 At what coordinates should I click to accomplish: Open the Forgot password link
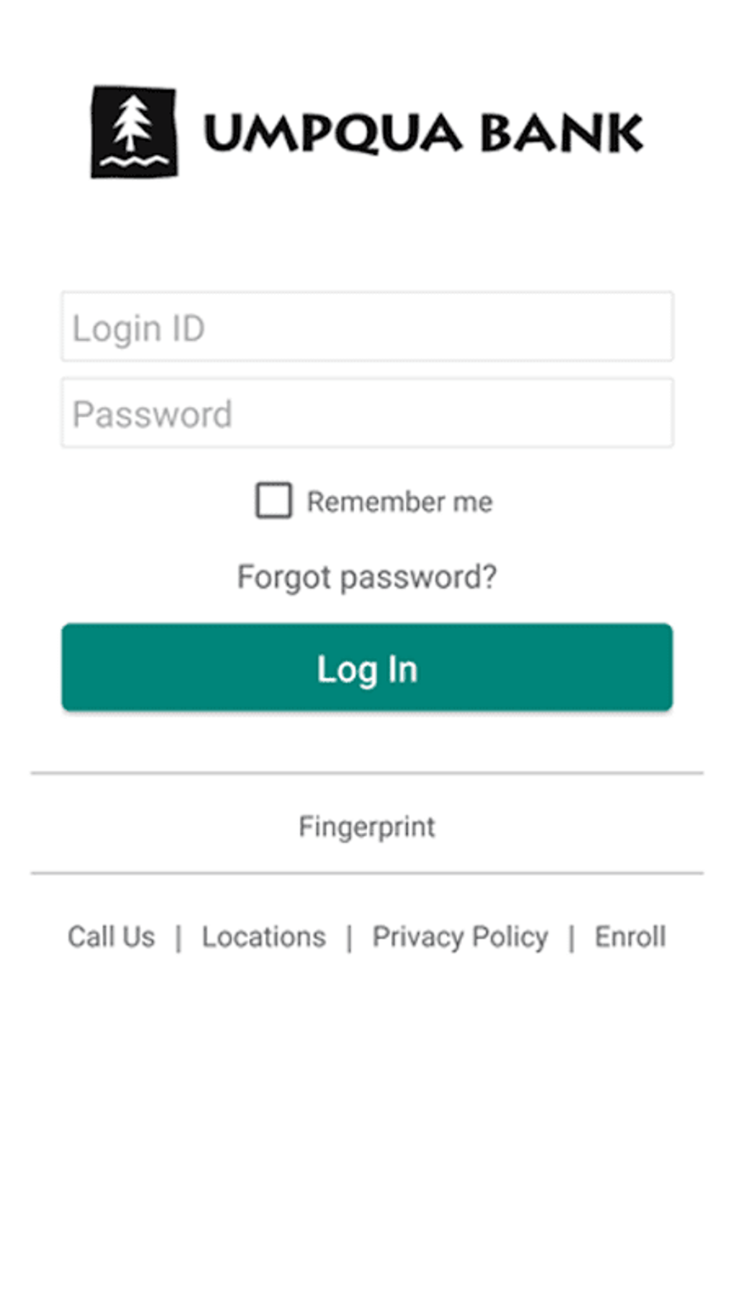367,577
